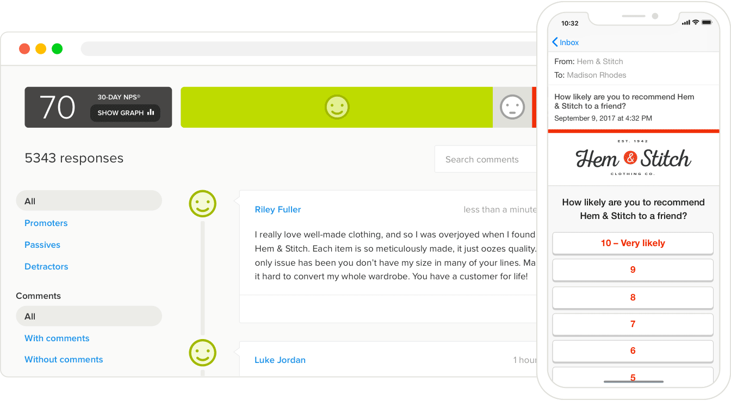
Task: Choose rating 9 in phone survey
Action: click(x=633, y=270)
